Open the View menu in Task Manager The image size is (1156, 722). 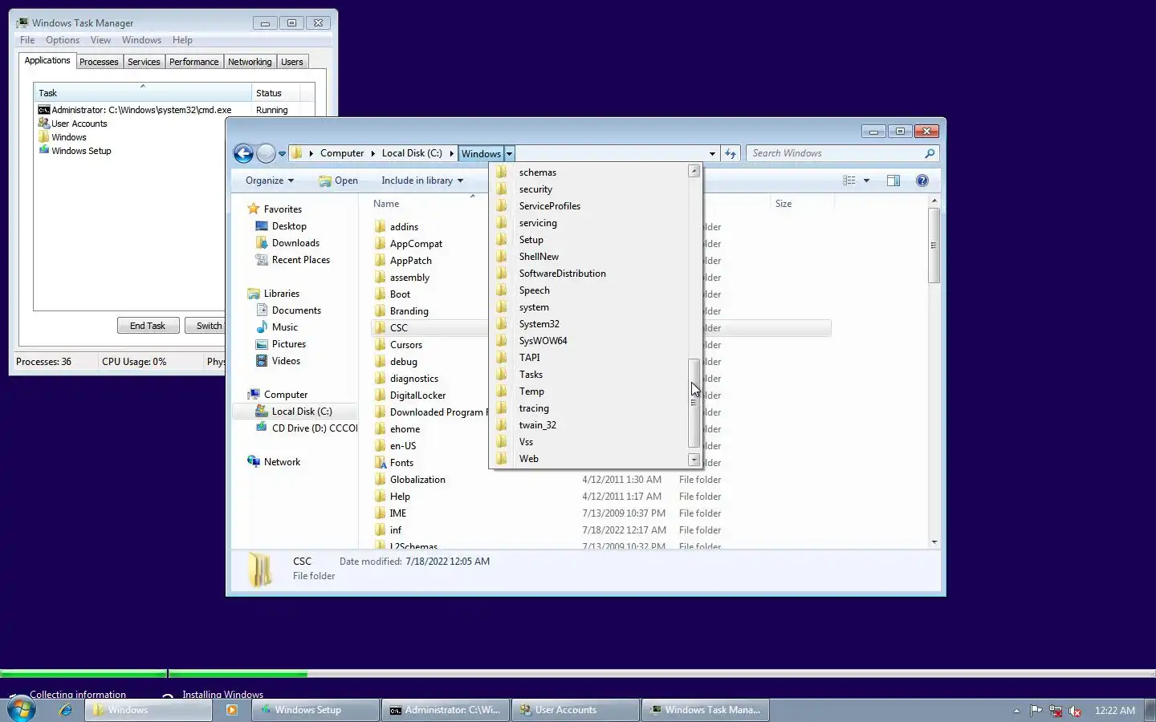100,40
